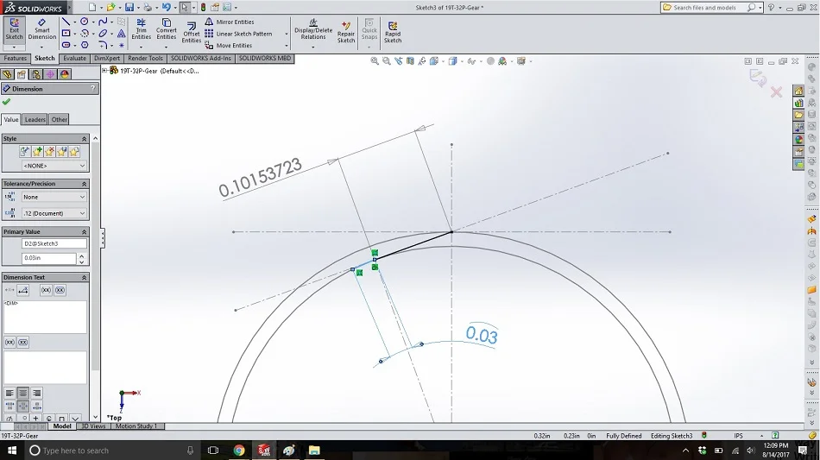Open Windows Start menu
Image resolution: width=820 pixels, height=460 pixels.
tap(11, 450)
